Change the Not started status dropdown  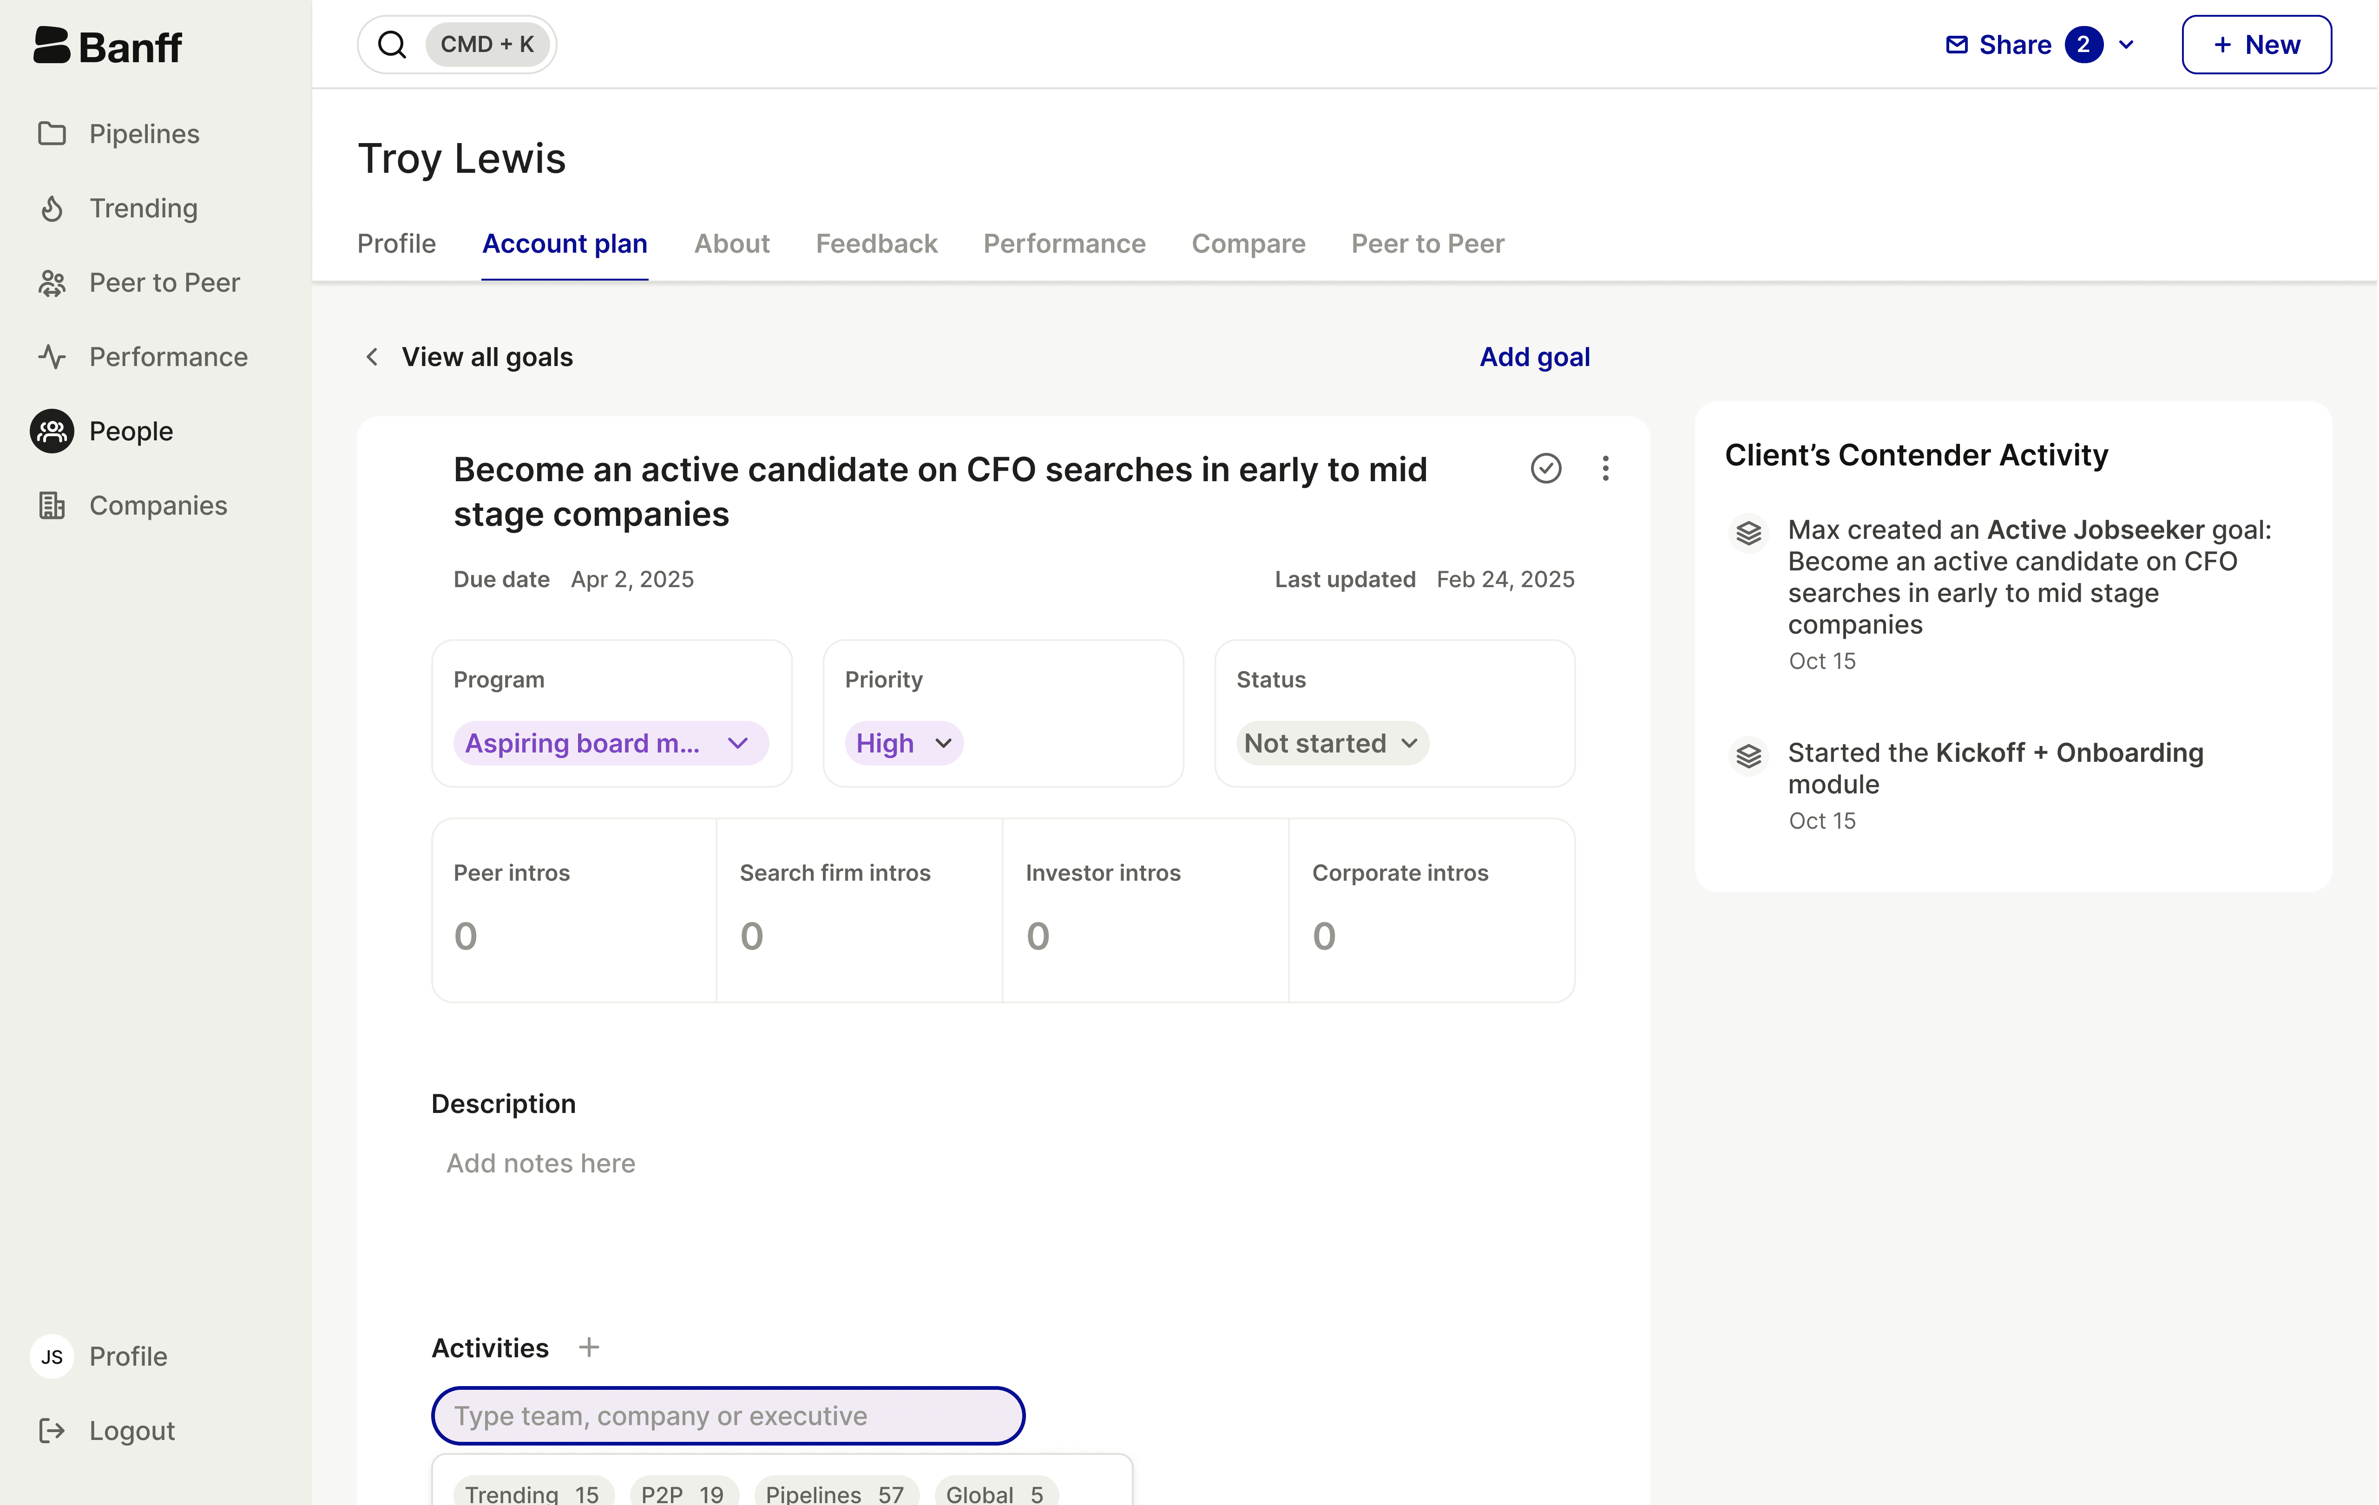[1331, 744]
